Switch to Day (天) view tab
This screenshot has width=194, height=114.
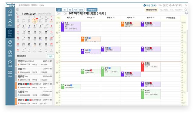pyautogui.click(x=59, y=10)
